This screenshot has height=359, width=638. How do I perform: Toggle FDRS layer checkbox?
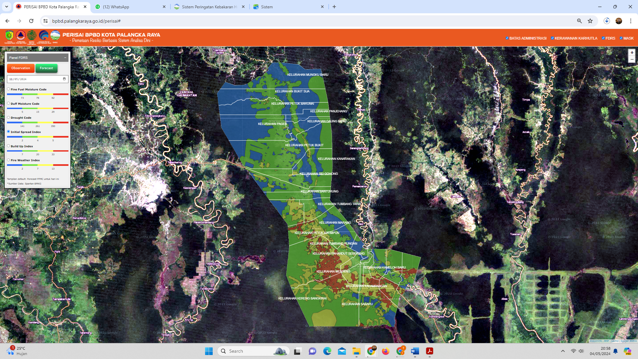pos(603,38)
